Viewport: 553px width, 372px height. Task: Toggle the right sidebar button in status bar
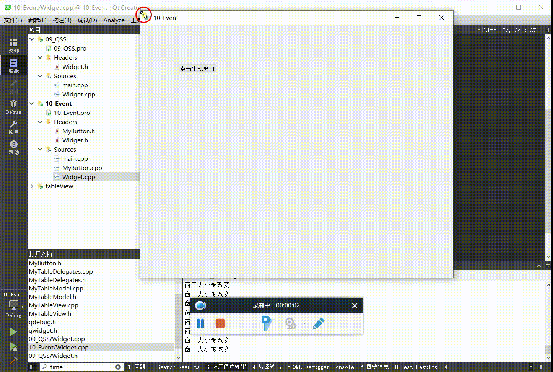click(x=540, y=367)
